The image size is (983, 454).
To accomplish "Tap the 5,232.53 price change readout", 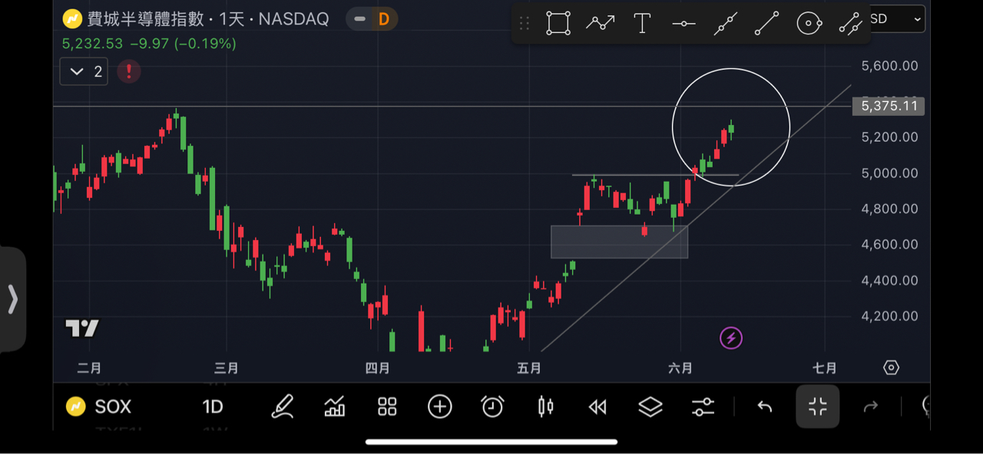I will tap(149, 44).
